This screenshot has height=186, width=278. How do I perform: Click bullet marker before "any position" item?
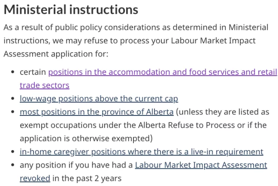(12, 165)
